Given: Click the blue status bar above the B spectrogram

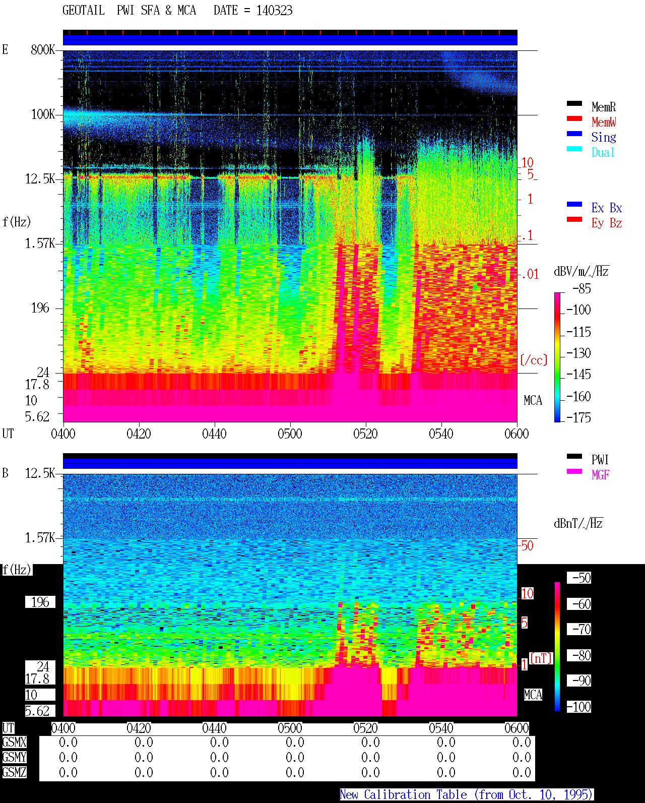Looking at the screenshot, I should pyautogui.click(x=290, y=463).
